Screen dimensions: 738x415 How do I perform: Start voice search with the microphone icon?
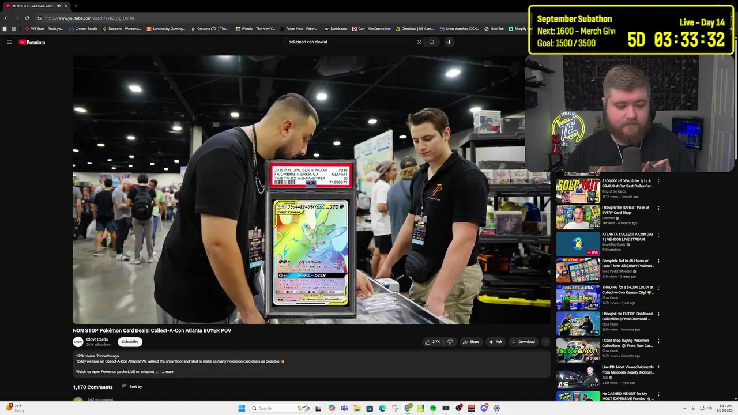(449, 42)
